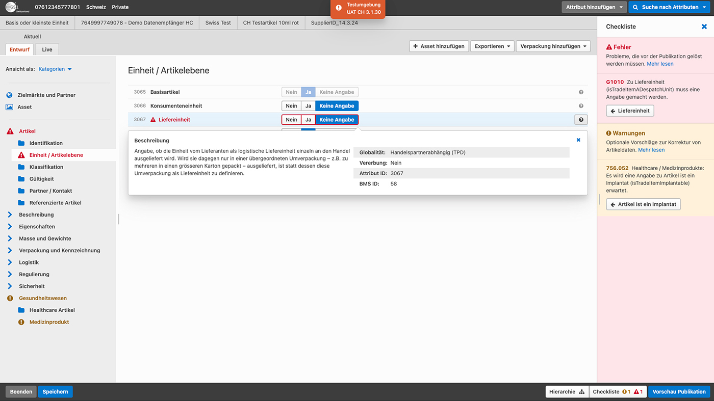Expand the Masse und Gewichte section

(10, 238)
